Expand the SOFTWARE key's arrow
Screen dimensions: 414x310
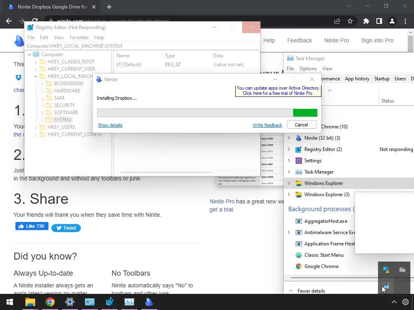click(42, 113)
